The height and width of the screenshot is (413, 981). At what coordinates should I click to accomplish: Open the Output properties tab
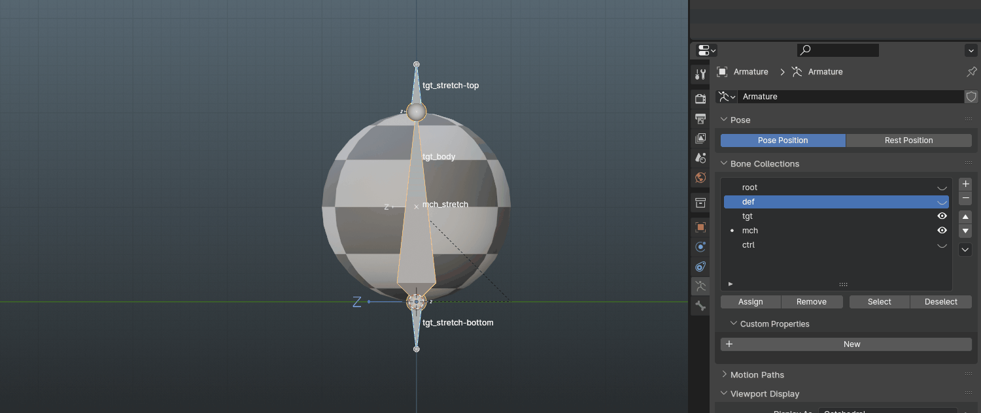(700, 118)
